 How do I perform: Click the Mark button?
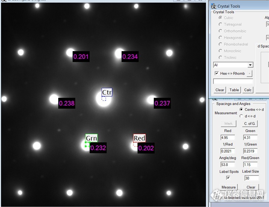click(228, 124)
